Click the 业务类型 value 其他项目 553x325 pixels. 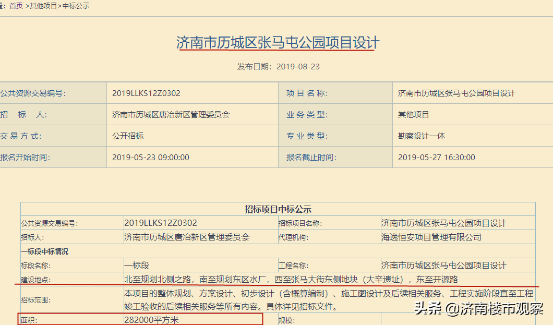coord(414,114)
